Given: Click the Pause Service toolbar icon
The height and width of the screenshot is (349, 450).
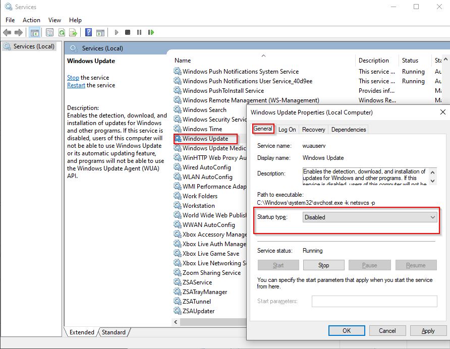Looking at the screenshot, I should click(x=139, y=32).
